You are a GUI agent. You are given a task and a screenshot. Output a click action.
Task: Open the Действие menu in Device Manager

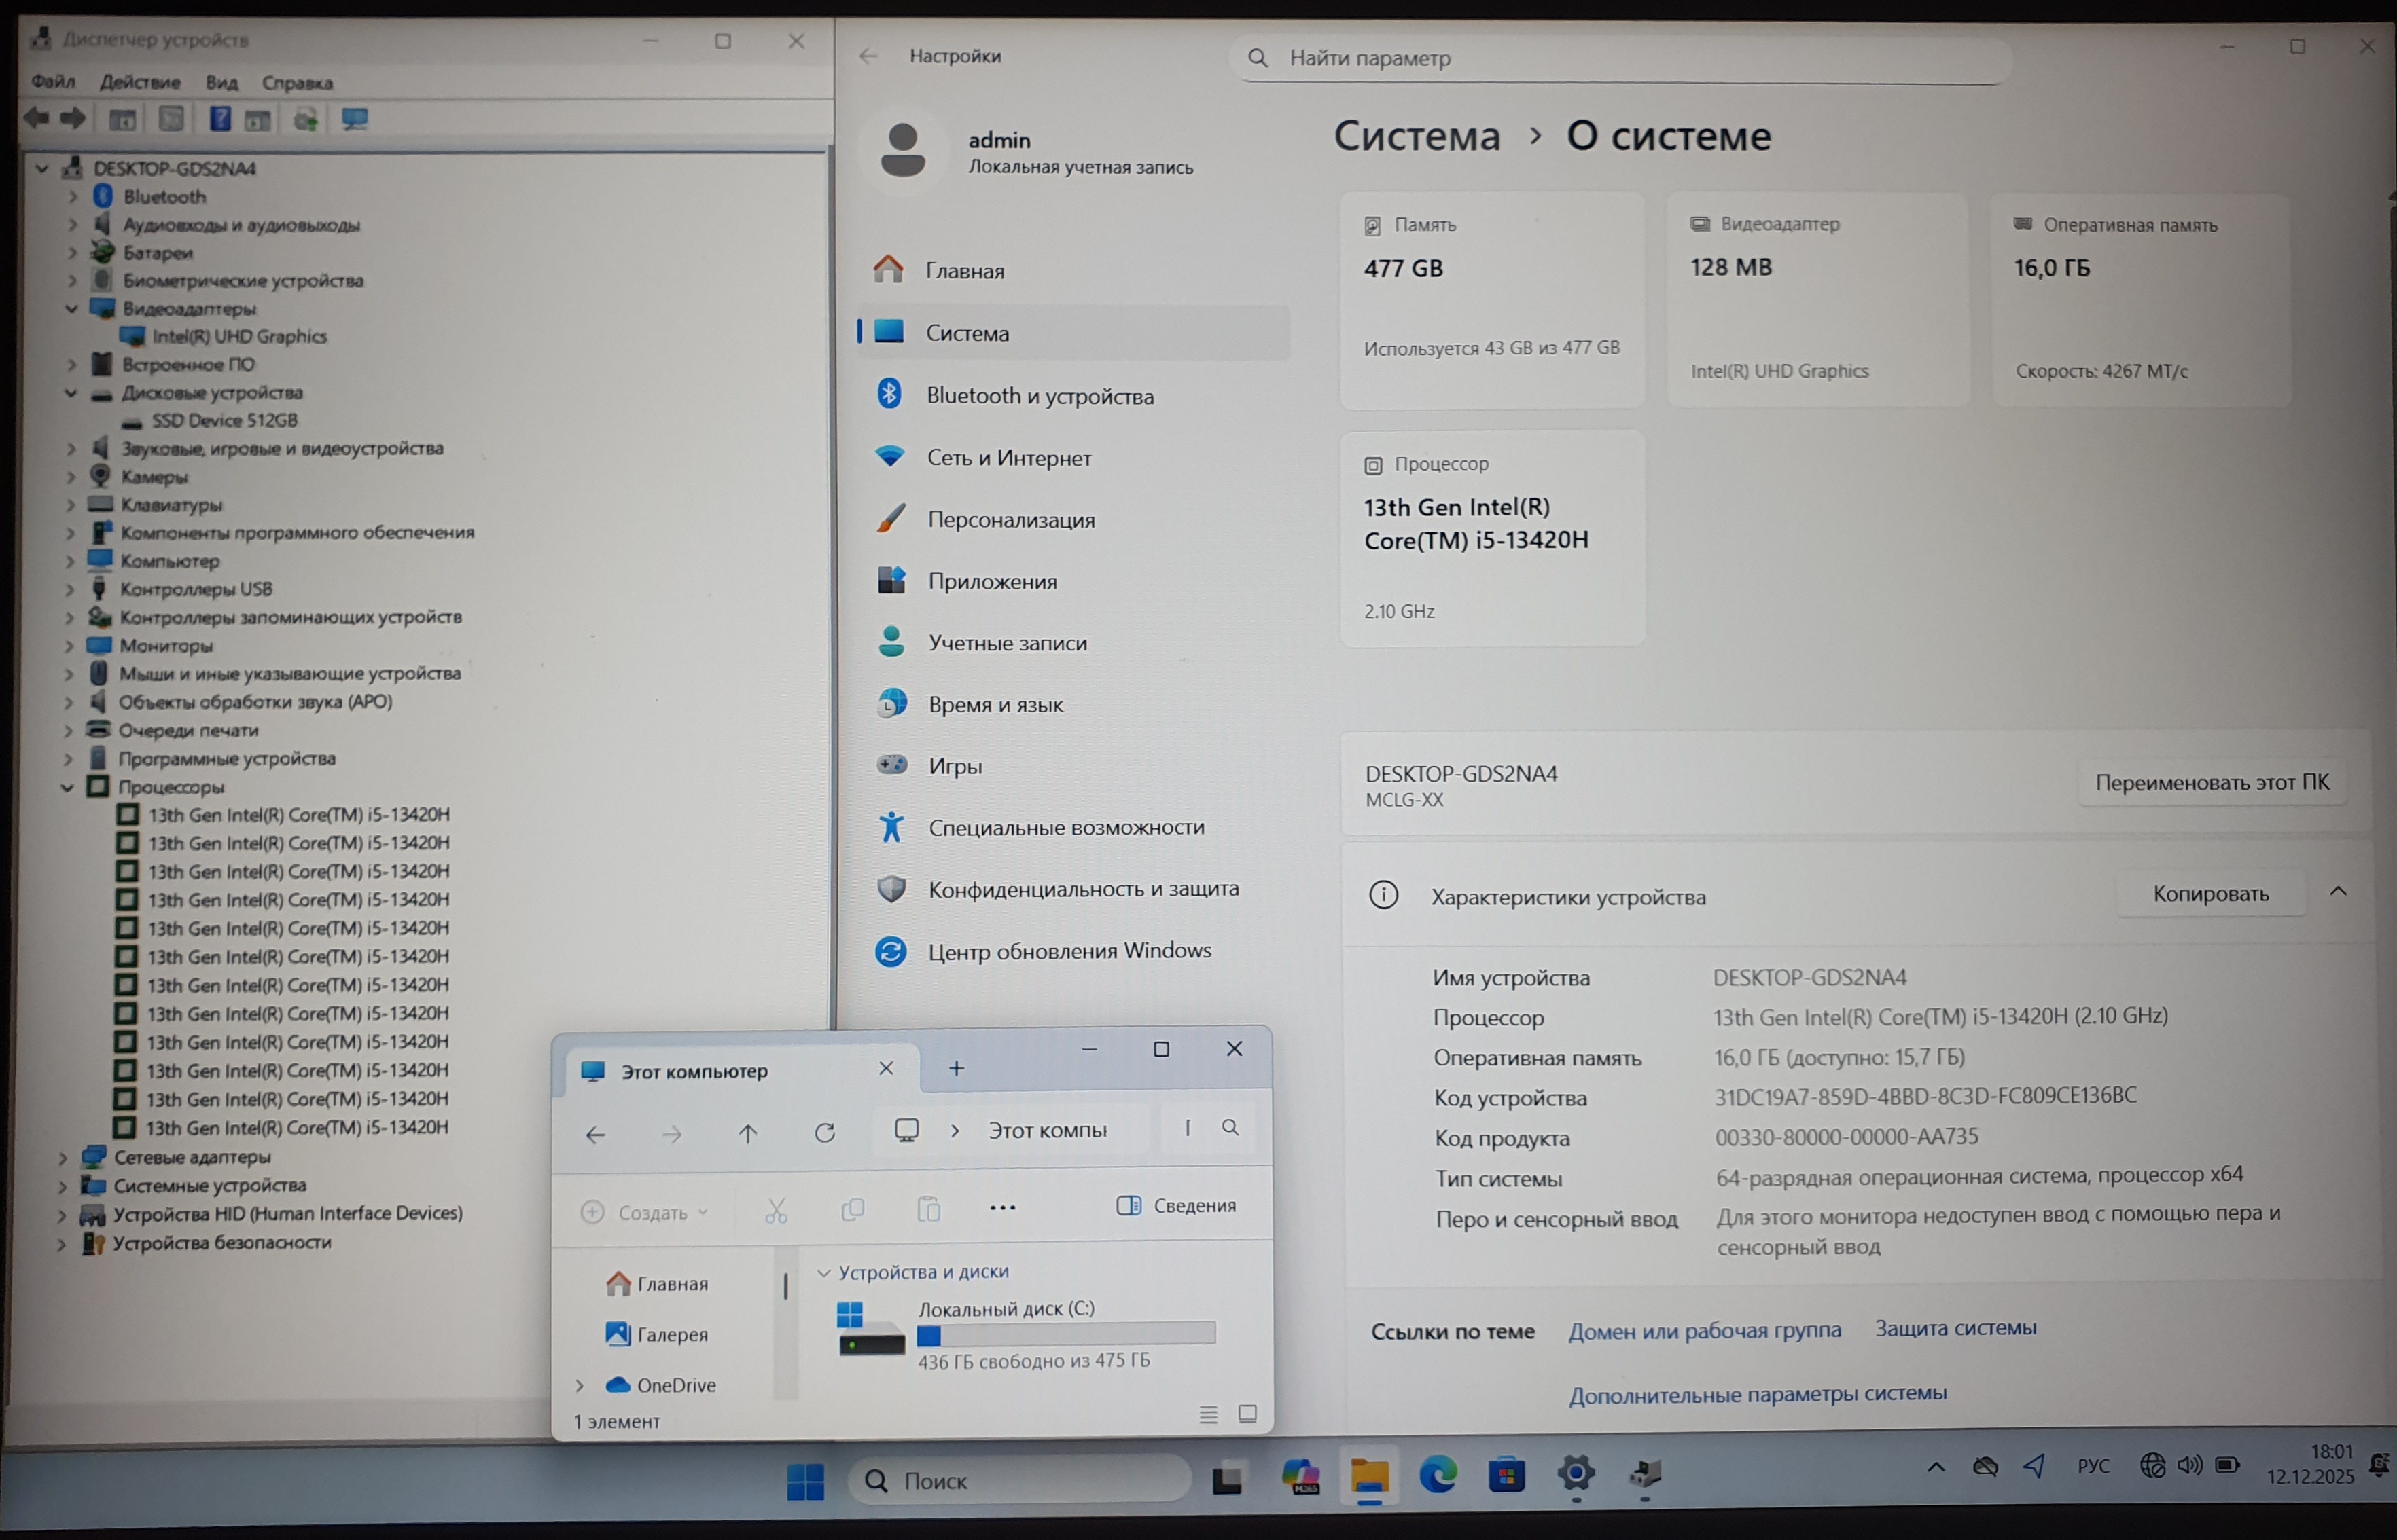coord(140,82)
